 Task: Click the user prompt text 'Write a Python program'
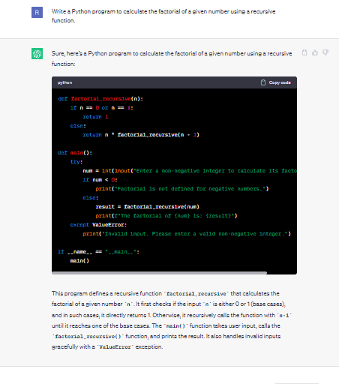[163, 16]
